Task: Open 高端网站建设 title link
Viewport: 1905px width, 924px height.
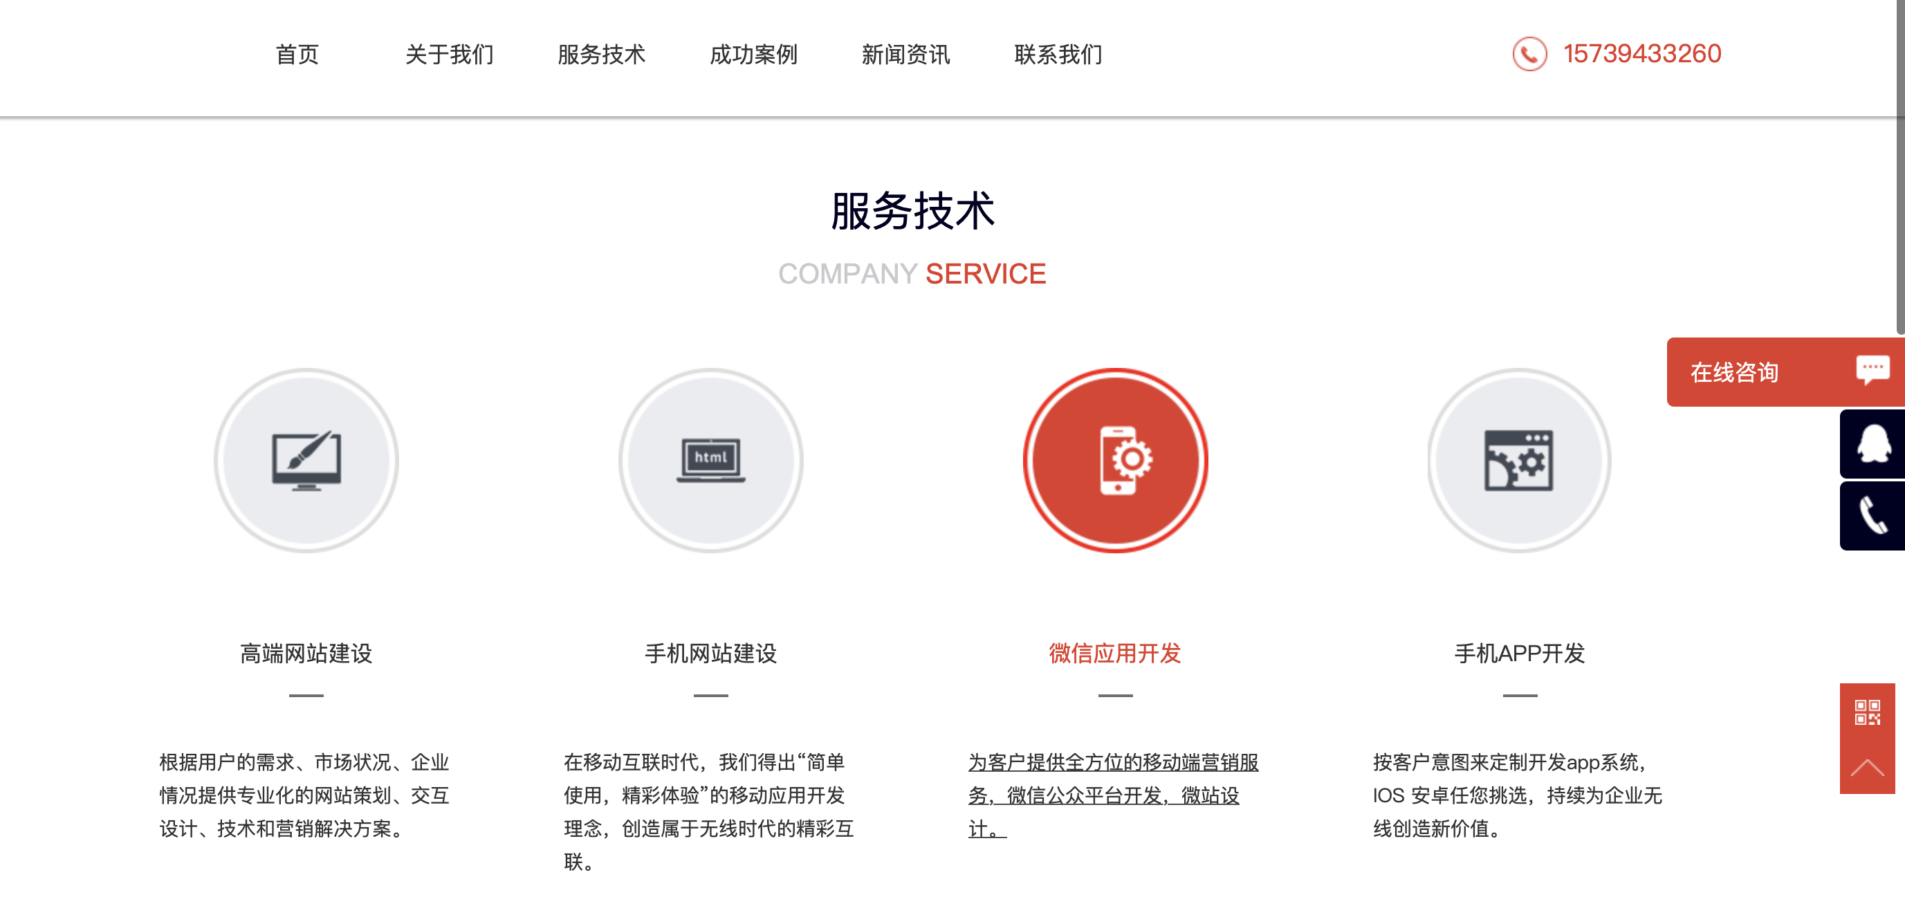Action: click(x=306, y=654)
